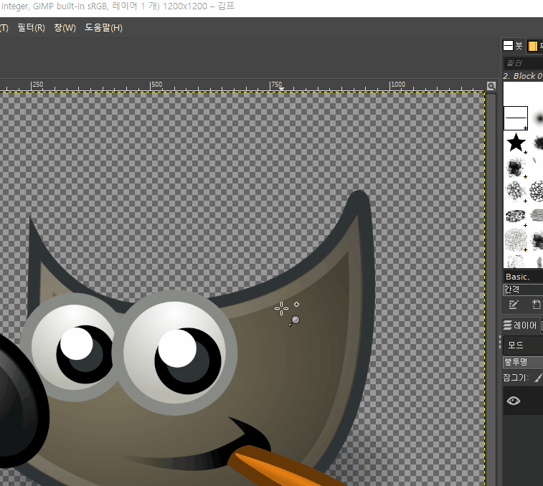The height and width of the screenshot is (486, 543).
Task: Select the dense charcoal smudge brush below the star
Action: click(x=516, y=167)
